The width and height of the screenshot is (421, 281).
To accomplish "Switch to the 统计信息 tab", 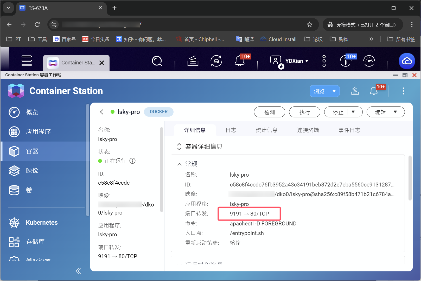I will click(x=267, y=130).
